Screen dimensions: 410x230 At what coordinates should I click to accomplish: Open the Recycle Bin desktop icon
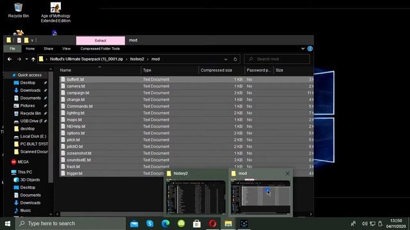coord(19,10)
